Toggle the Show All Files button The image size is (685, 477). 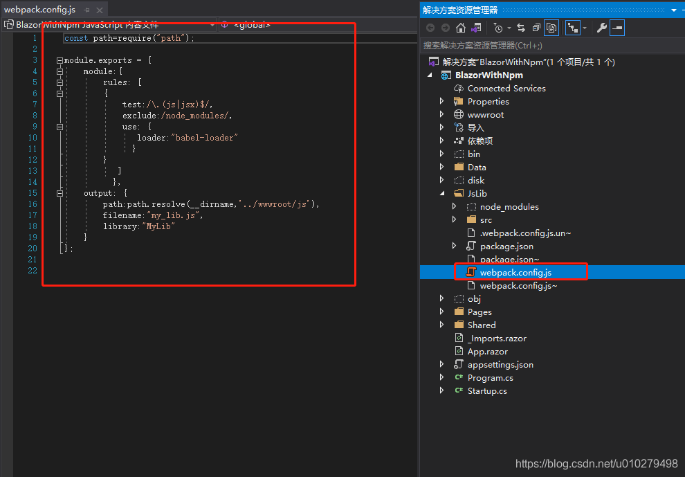(551, 28)
